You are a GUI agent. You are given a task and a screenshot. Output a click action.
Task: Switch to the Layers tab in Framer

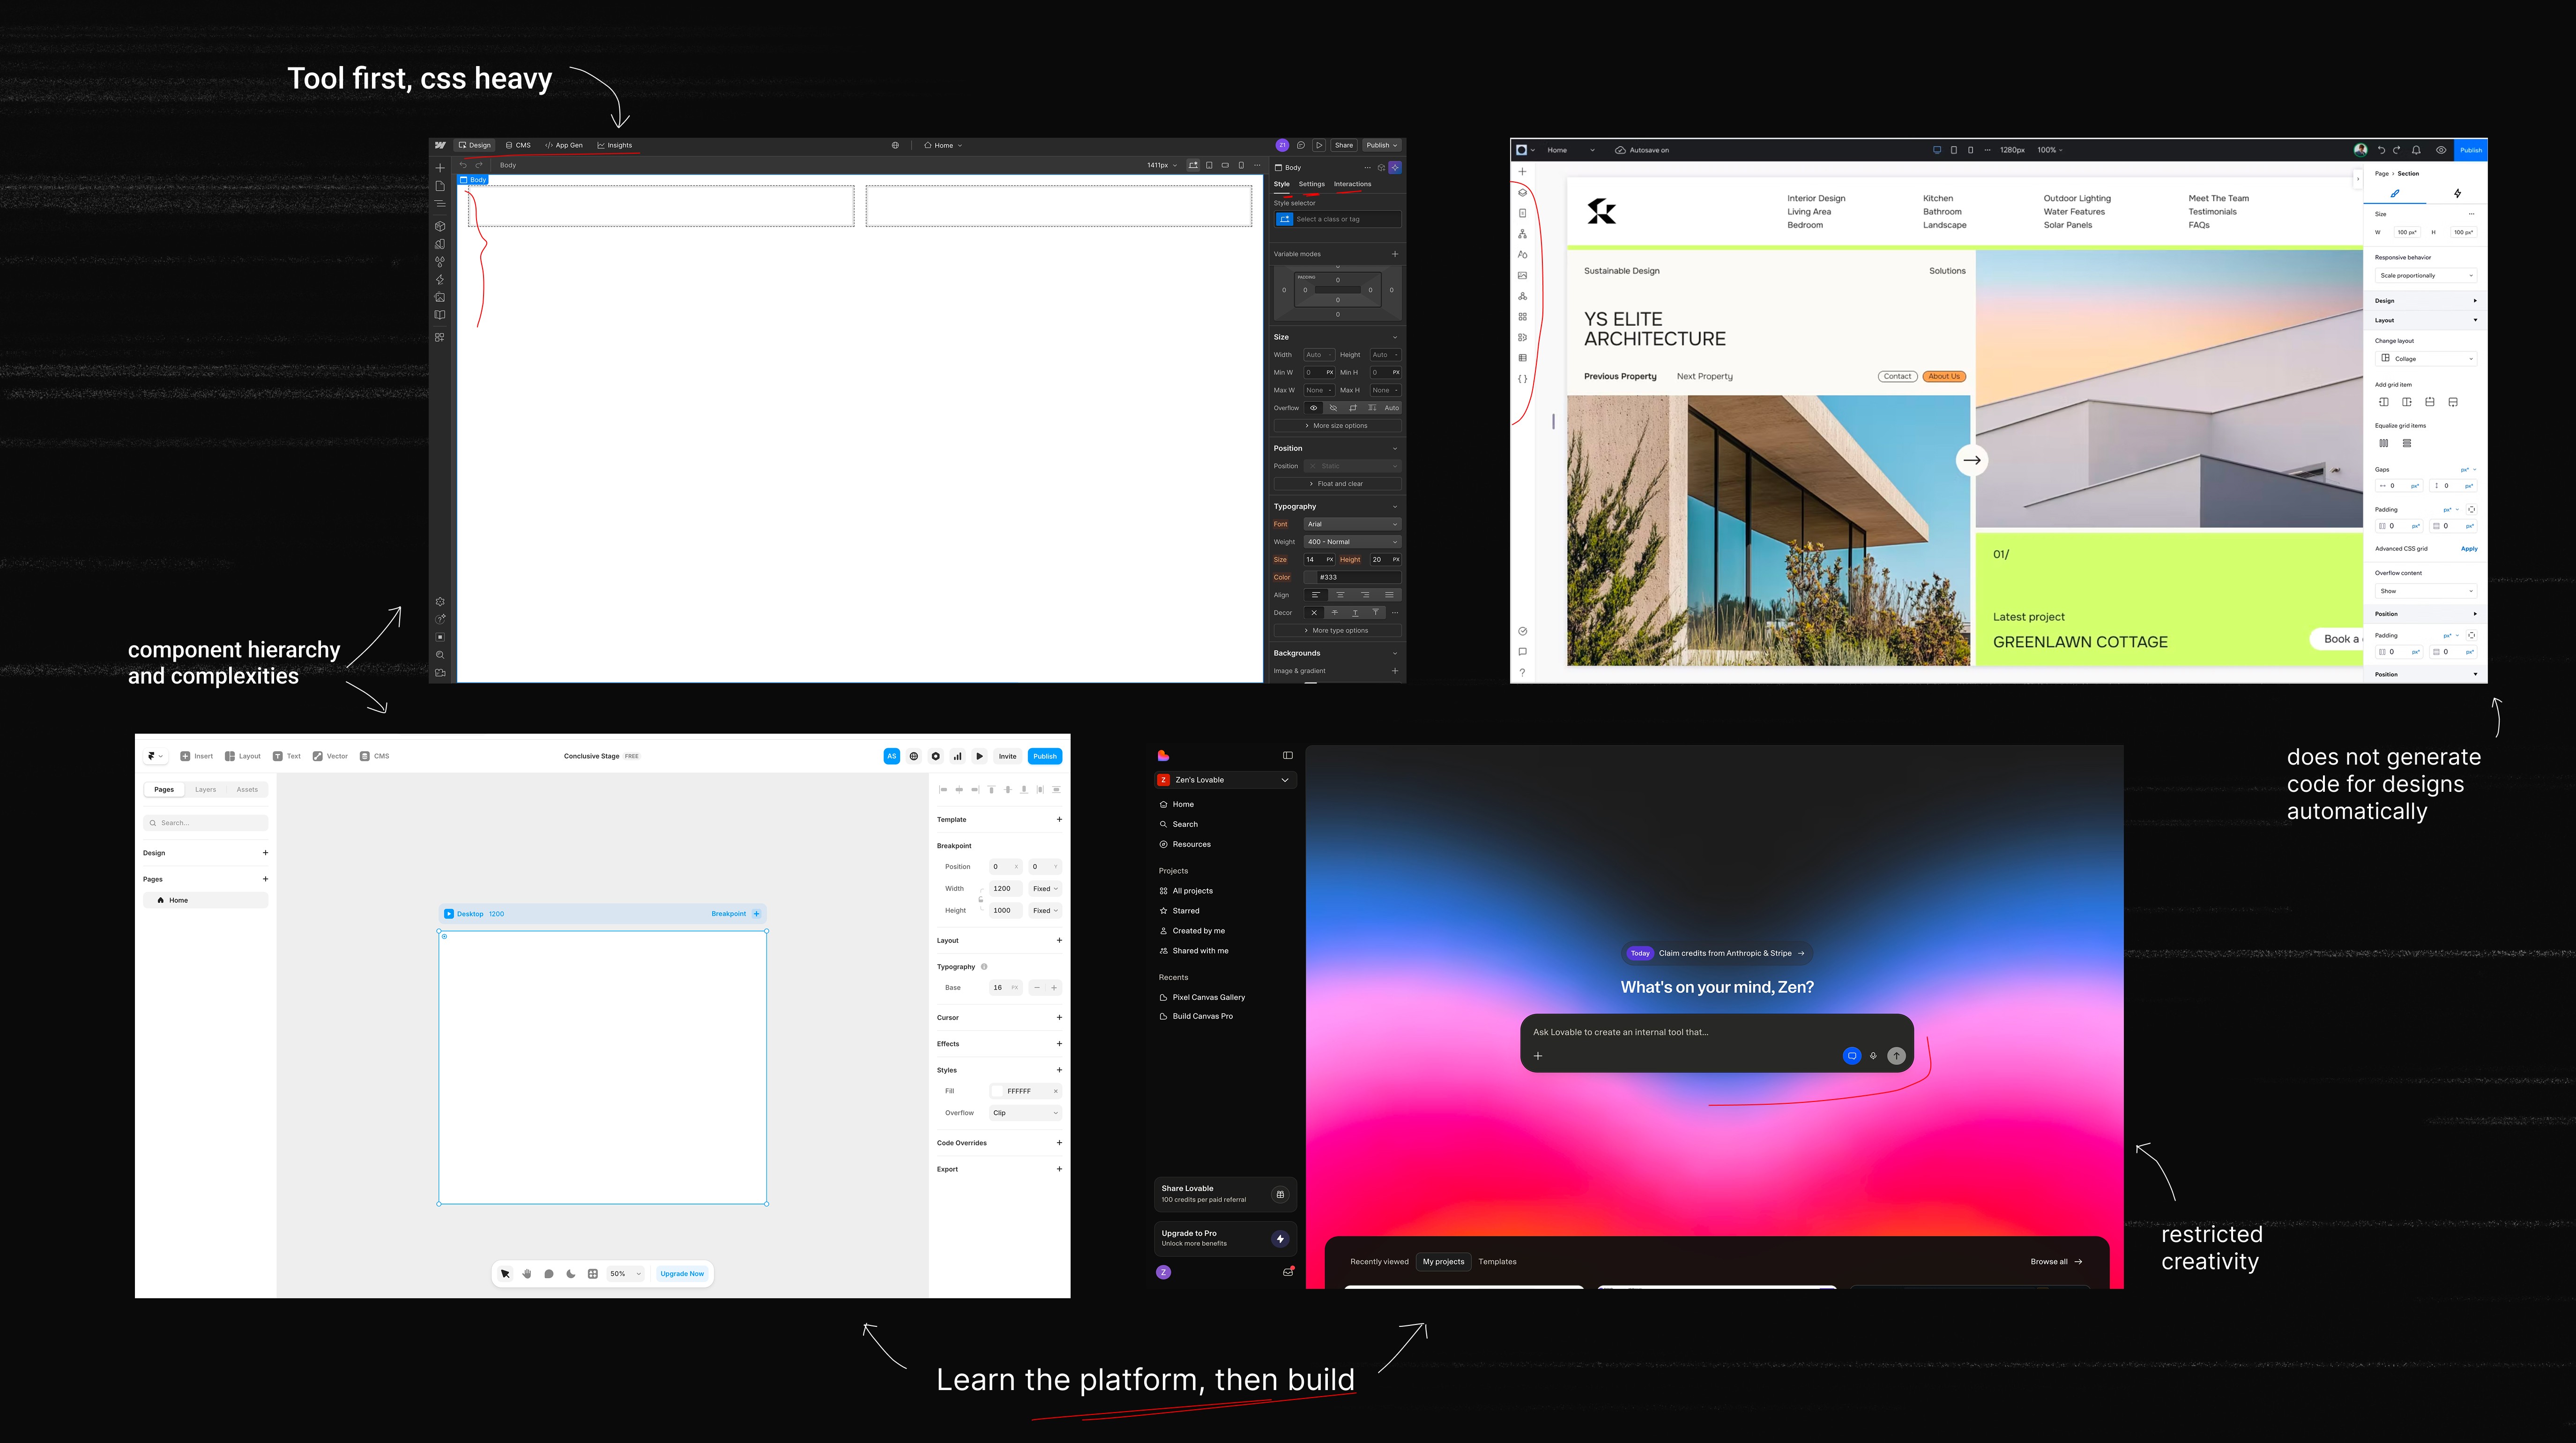click(x=205, y=790)
